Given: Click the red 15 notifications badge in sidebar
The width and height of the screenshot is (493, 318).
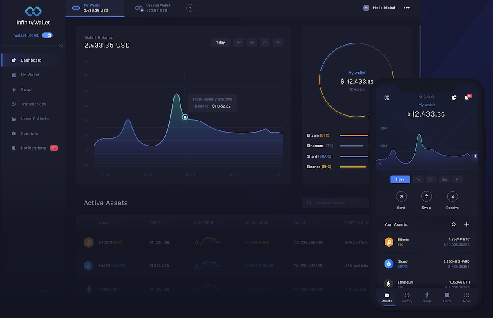Looking at the screenshot, I should click(x=53, y=148).
